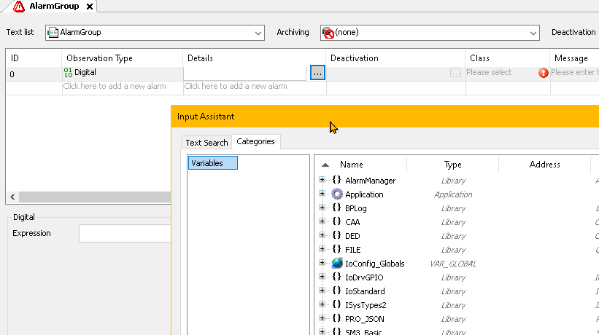Click the Address column header
599x335 pixels.
pyautogui.click(x=544, y=165)
